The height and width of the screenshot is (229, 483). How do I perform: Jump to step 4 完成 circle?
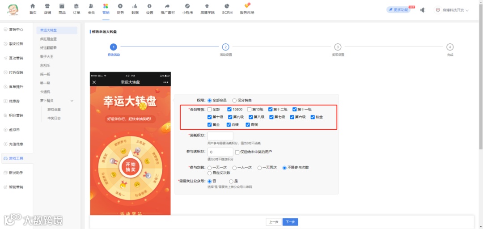[x=450, y=47]
